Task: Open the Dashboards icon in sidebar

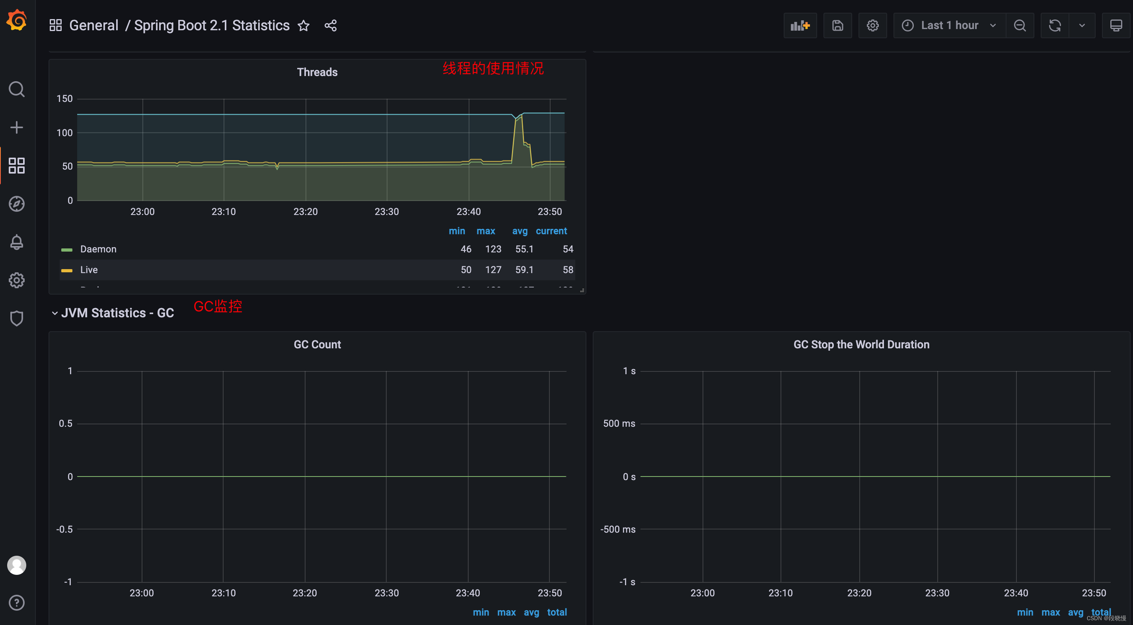Action: (17, 166)
